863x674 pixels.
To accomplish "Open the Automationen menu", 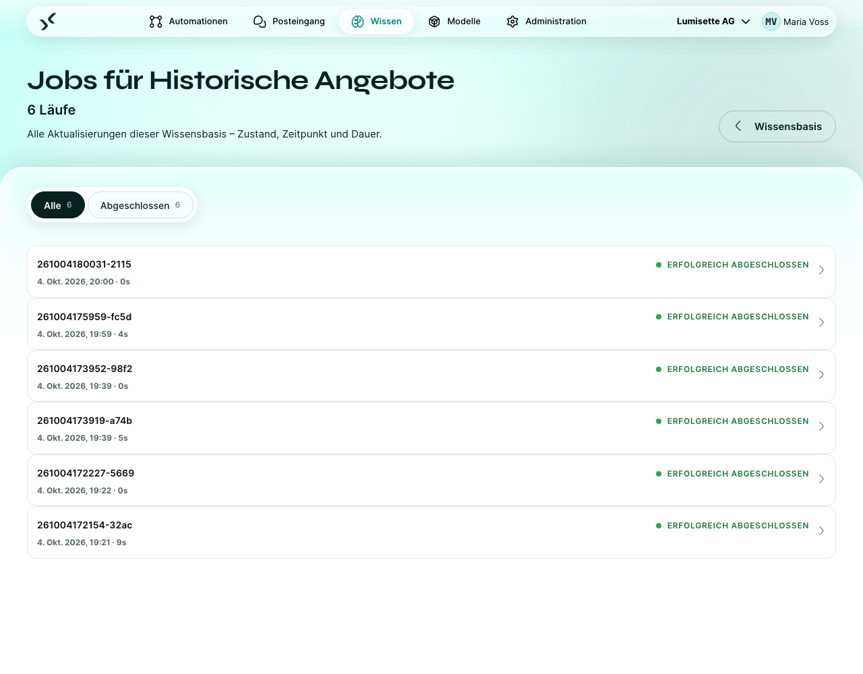I will (188, 22).
